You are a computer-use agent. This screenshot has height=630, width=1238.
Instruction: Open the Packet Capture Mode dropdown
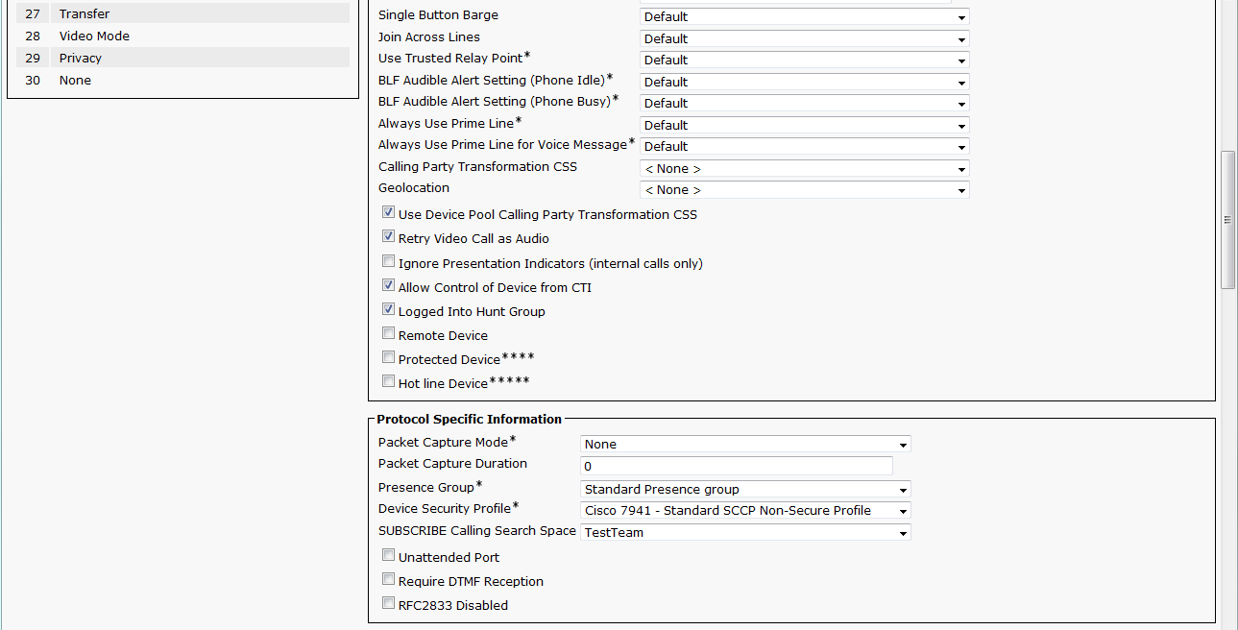(x=745, y=445)
